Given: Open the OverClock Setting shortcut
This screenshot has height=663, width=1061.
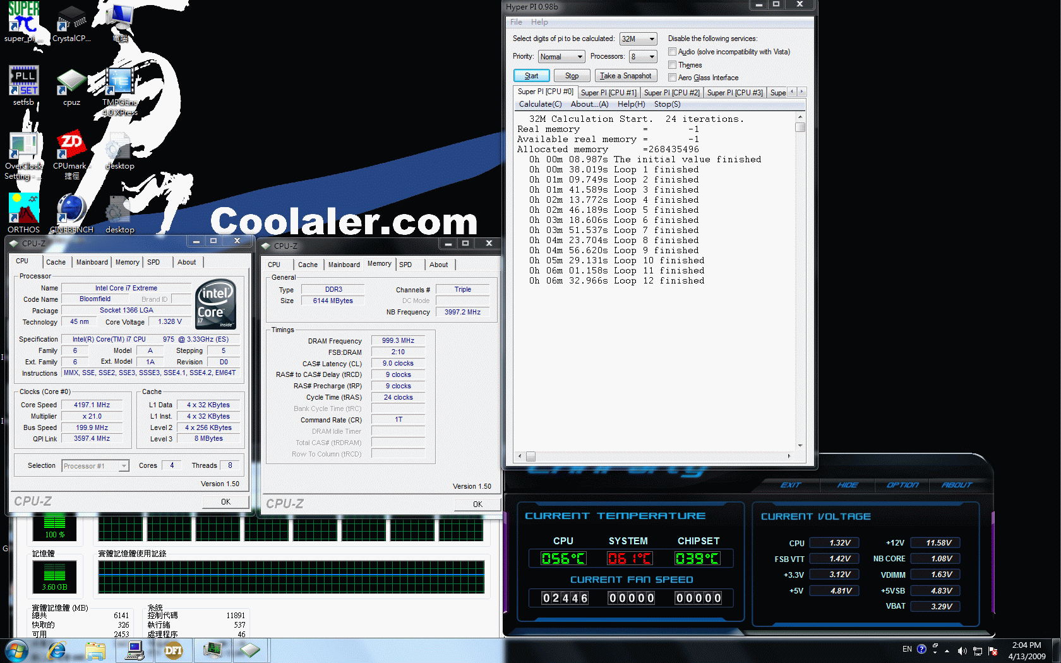Looking at the screenshot, I should click(x=23, y=156).
